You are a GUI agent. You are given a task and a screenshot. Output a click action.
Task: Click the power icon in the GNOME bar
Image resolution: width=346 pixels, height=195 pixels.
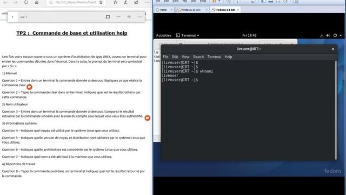pyautogui.click(x=335, y=35)
